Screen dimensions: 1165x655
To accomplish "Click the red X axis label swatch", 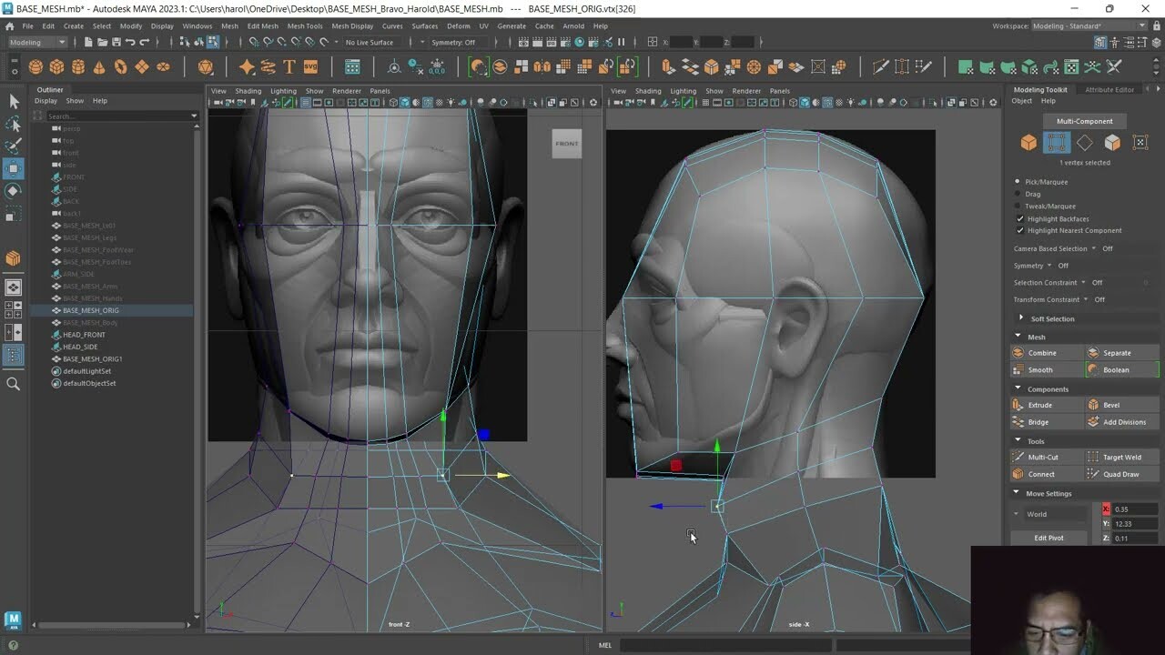I will click(1106, 509).
